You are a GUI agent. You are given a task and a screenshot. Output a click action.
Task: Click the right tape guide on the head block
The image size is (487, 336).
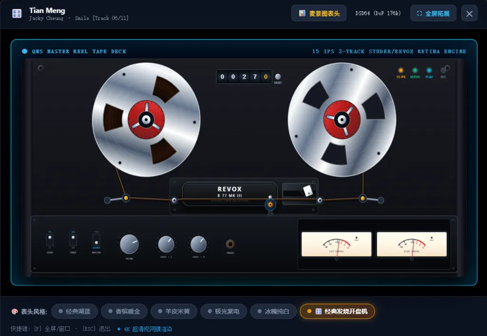(320, 200)
